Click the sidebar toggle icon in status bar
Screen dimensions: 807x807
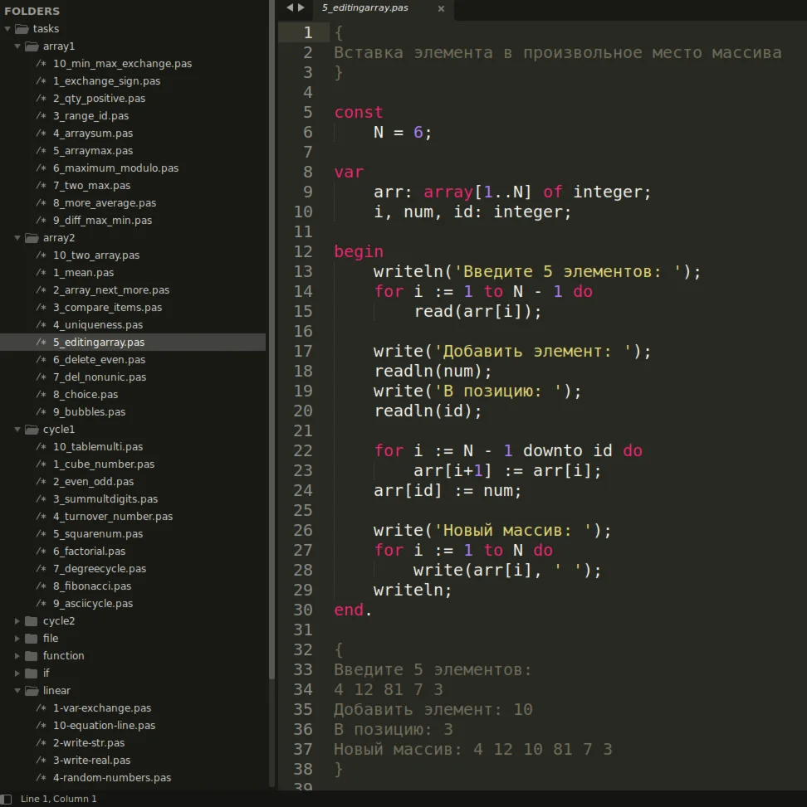tap(7, 799)
